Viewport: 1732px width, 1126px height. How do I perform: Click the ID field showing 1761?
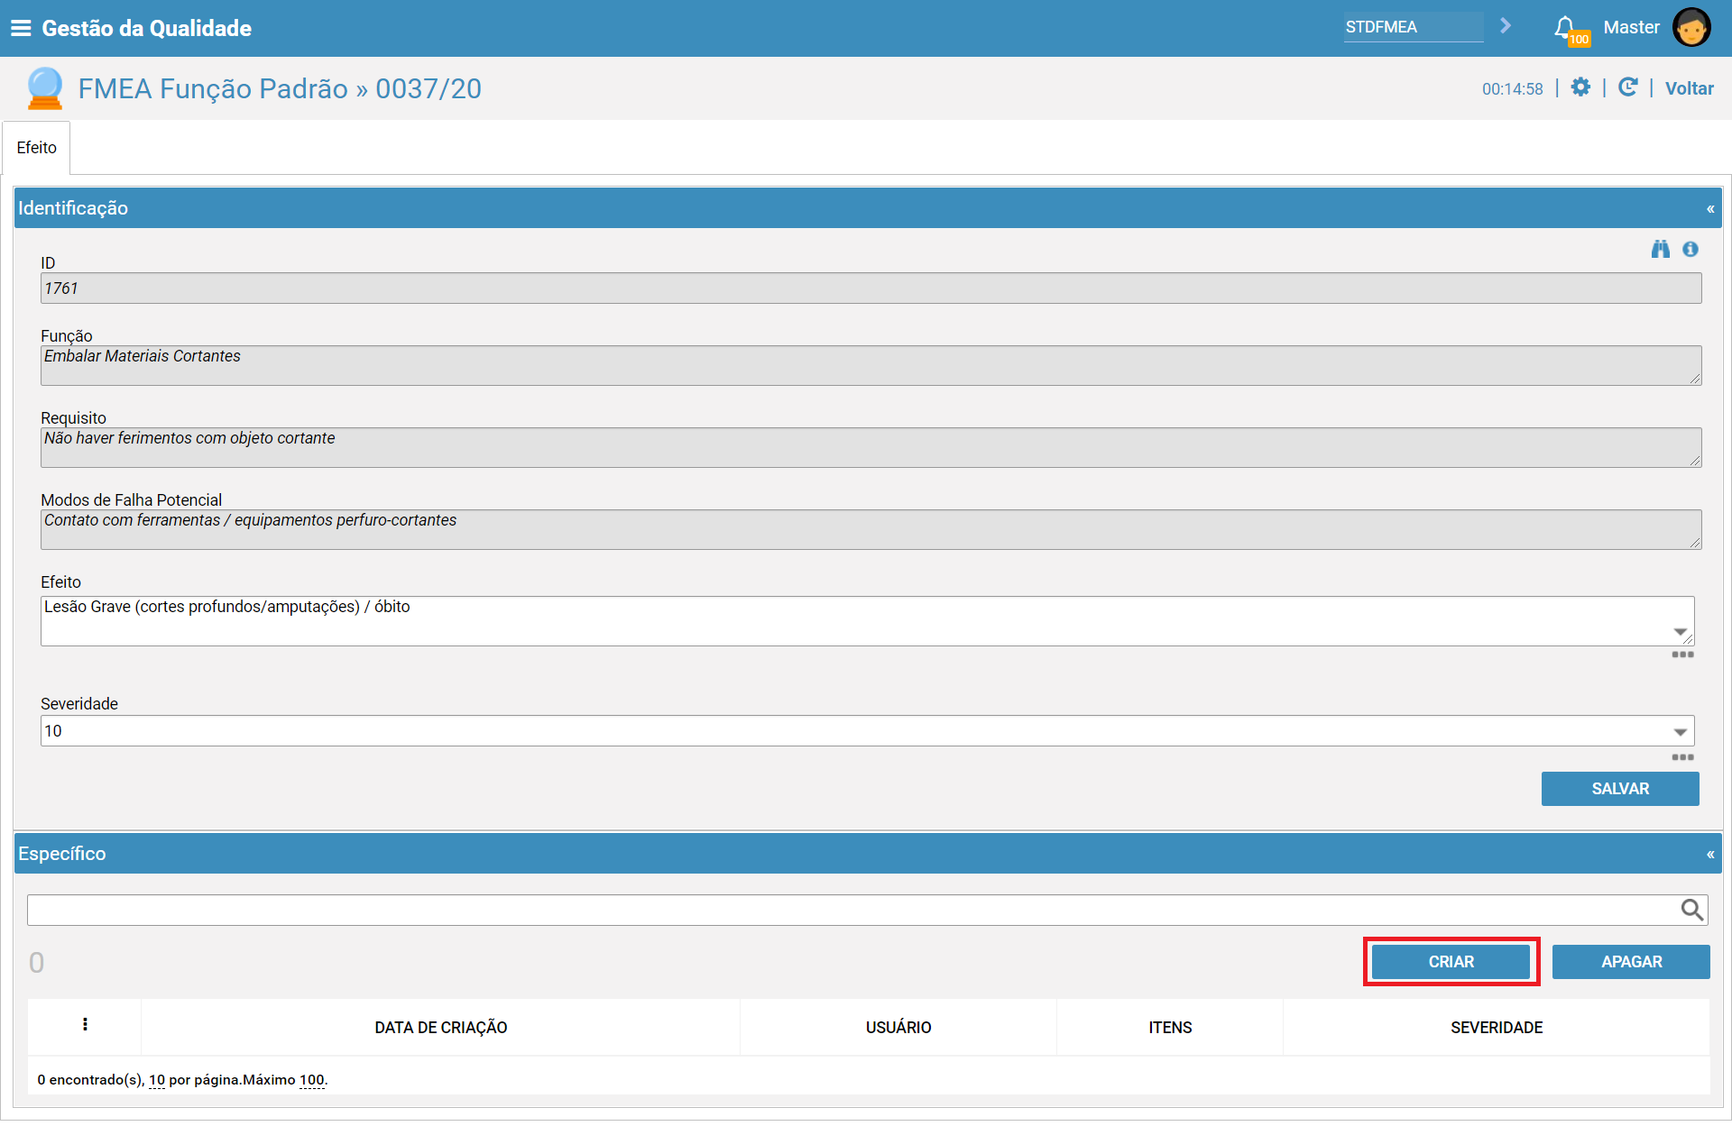(x=871, y=288)
